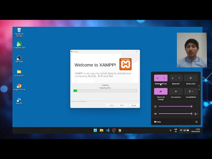Select the OBS Studio desktop shortcut

click(x=19, y=59)
